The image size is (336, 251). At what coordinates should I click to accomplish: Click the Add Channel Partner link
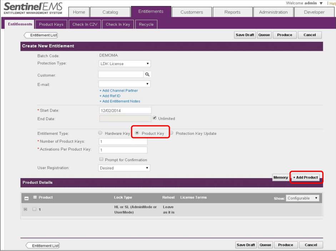[x=119, y=90]
